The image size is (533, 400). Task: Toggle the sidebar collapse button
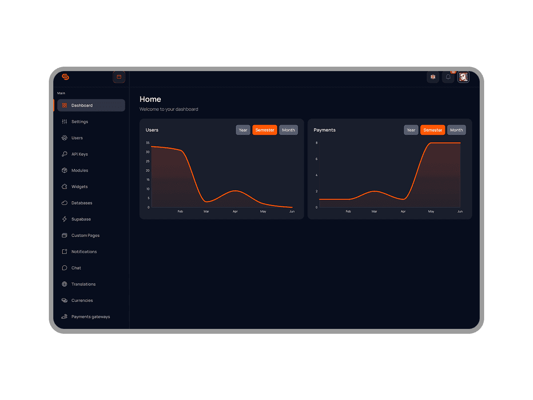click(119, 77)
